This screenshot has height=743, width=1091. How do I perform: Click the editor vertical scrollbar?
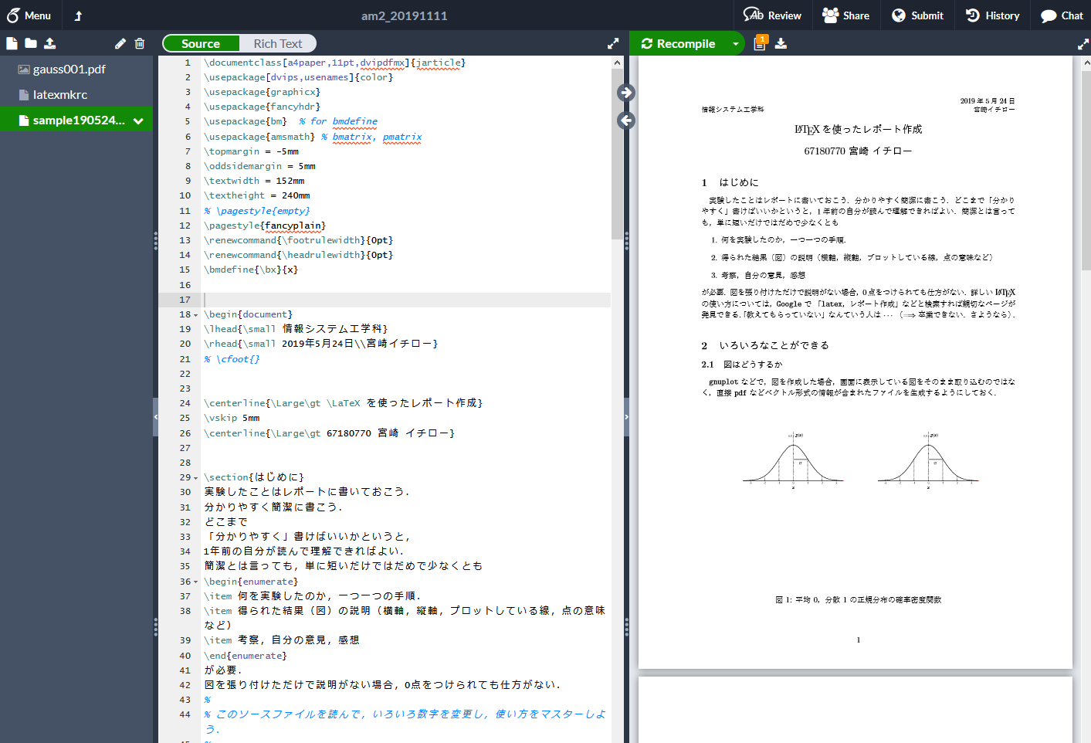(617, 154)
